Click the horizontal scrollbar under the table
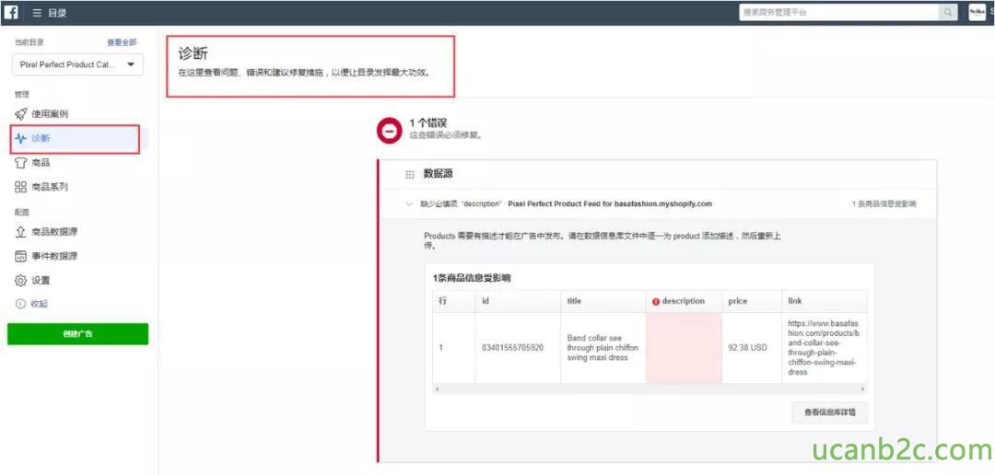This screenshot has height=475, width=995. [650, 388]
